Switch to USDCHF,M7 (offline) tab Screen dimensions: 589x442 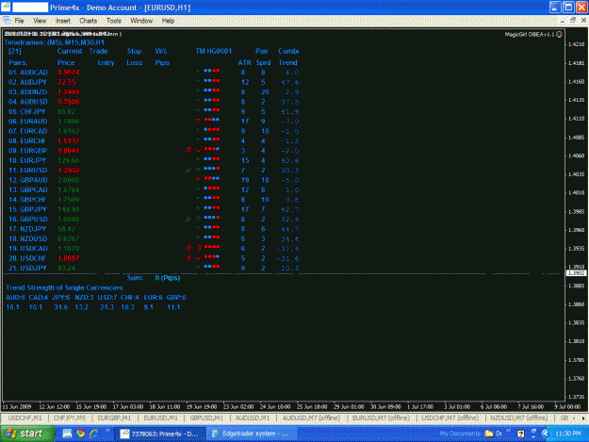point(450,417)
